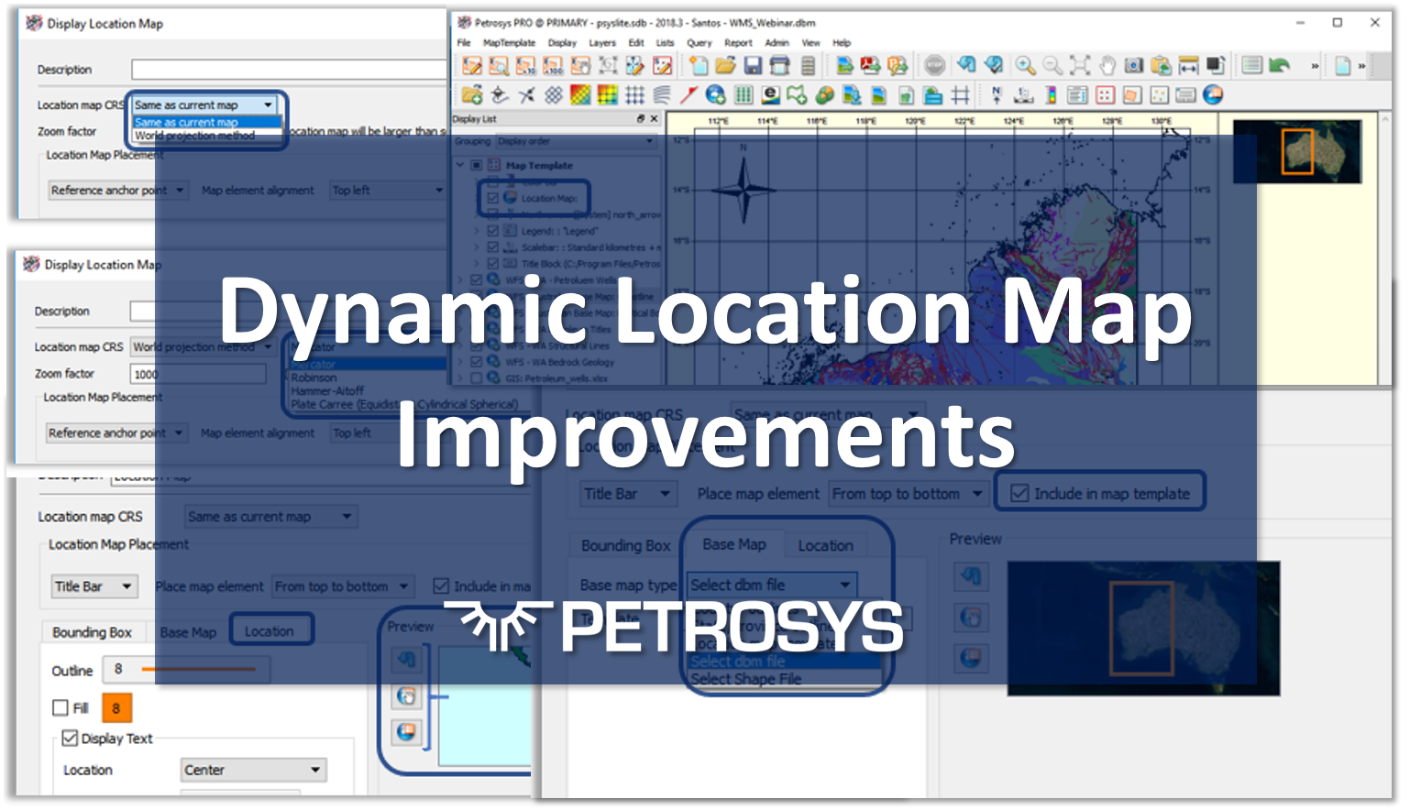Image resolution: width=1410 pixels, height=810 pixels.
Task: Select the Robinson projection option
Action: click(314, 378)
